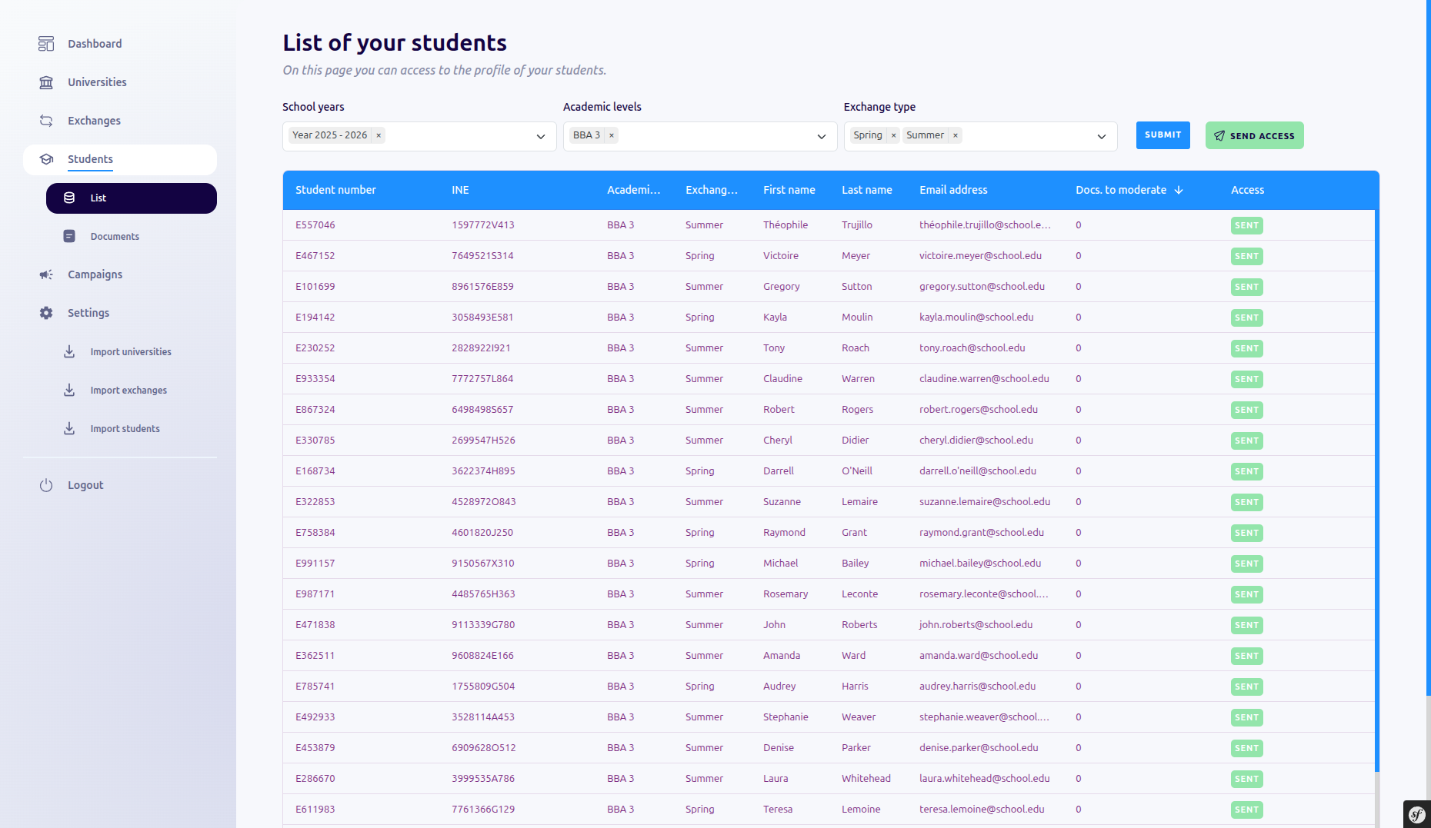Open student number E101699
The width and height of the screenshot is (1431, 828).
(315, 287)
